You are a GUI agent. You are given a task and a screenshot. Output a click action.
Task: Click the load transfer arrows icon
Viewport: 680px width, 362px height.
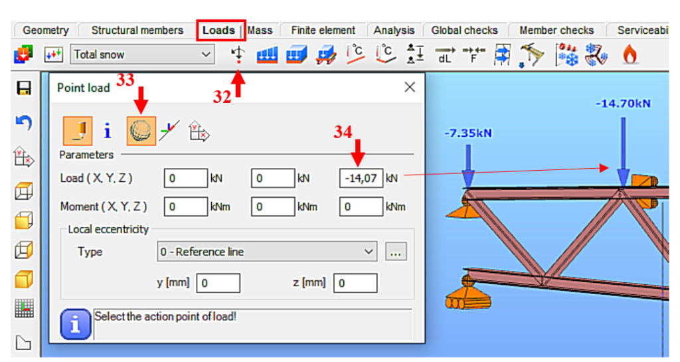click(x=502, y=55)
